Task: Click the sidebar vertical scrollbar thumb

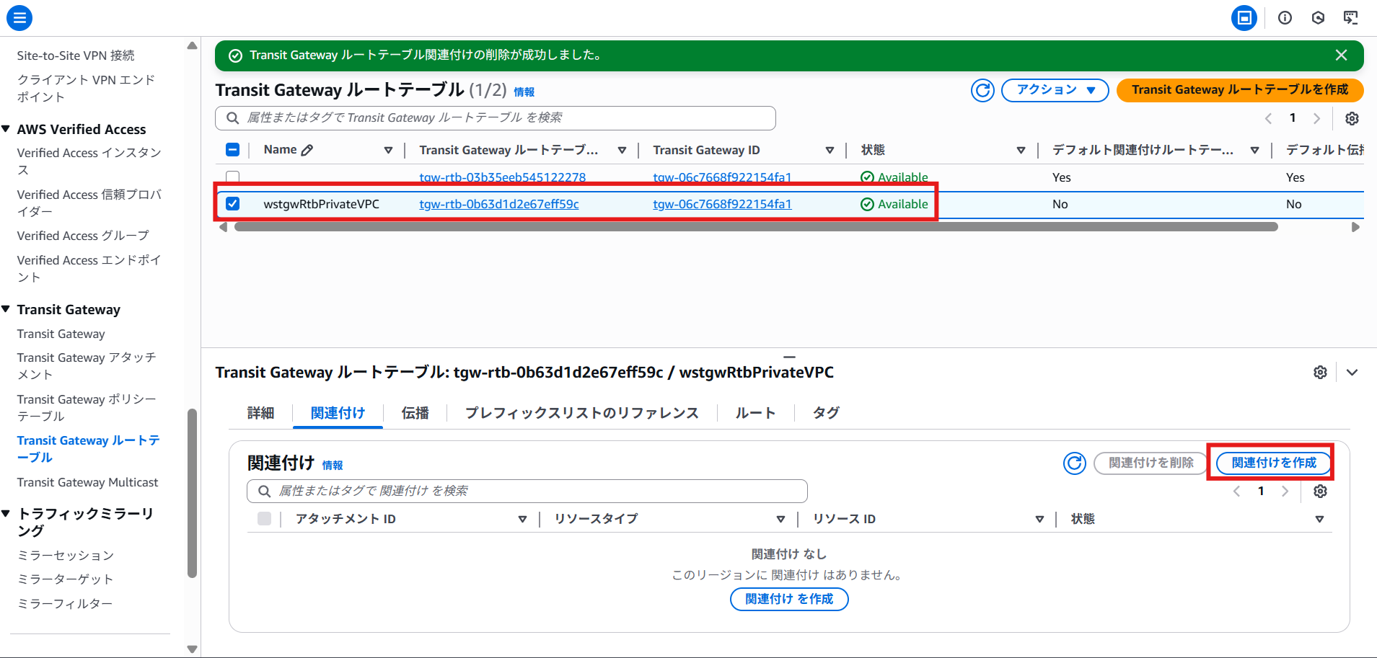Action: click(x=192, y=494)
